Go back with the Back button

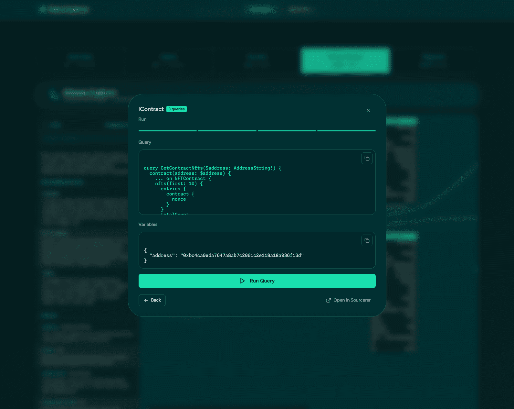pyautogui.click(x=152, y=300)
